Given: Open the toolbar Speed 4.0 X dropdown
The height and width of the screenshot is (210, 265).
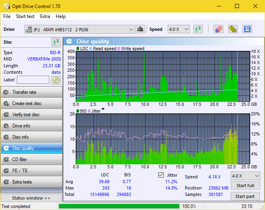Looking at the screenshot, I should [179, 29].
